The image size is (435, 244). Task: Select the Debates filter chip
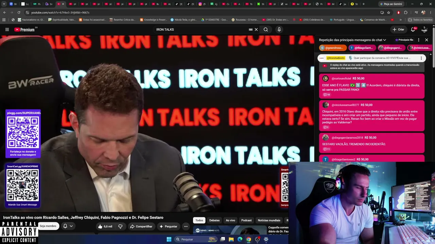(214, 220)
